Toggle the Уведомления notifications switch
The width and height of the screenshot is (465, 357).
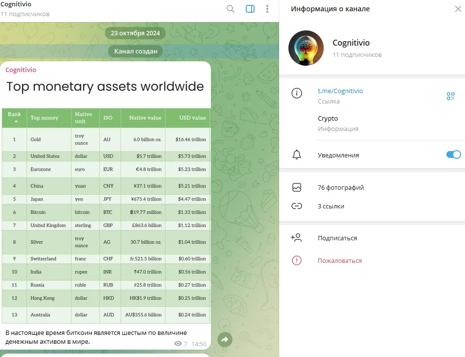click(x=453, y=154)
